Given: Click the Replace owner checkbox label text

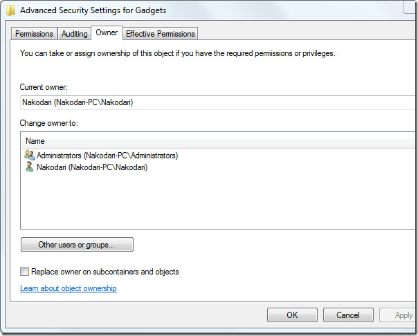Looking at the screenshot, I should pyautogui.click(x=105, y=272).
